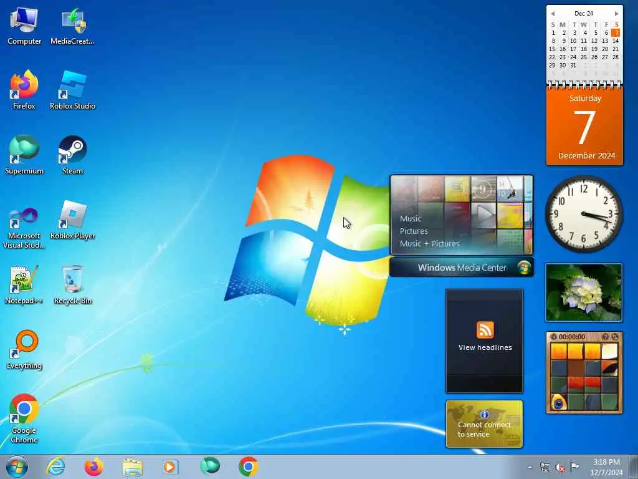
Task: Launch Supermium from the taskbar
Action: click(x=210, y=467)
